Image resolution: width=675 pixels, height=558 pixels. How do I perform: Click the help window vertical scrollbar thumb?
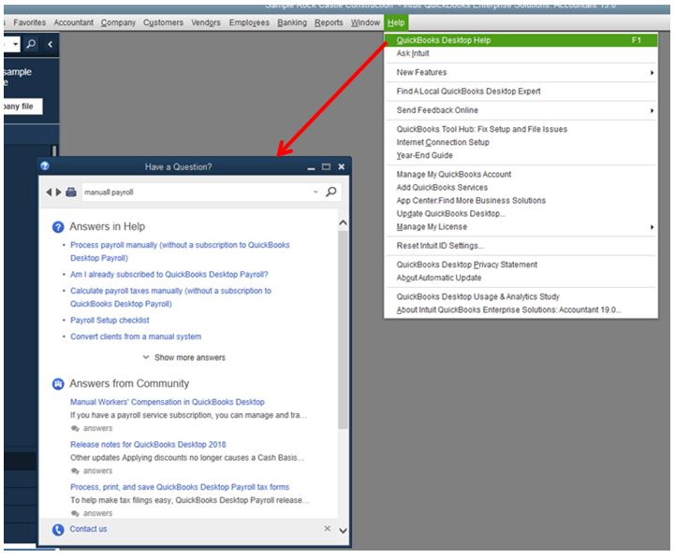pyautogui.click(x=343, y=329)
